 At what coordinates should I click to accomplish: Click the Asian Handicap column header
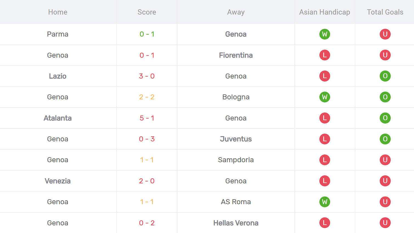[325, 12]
